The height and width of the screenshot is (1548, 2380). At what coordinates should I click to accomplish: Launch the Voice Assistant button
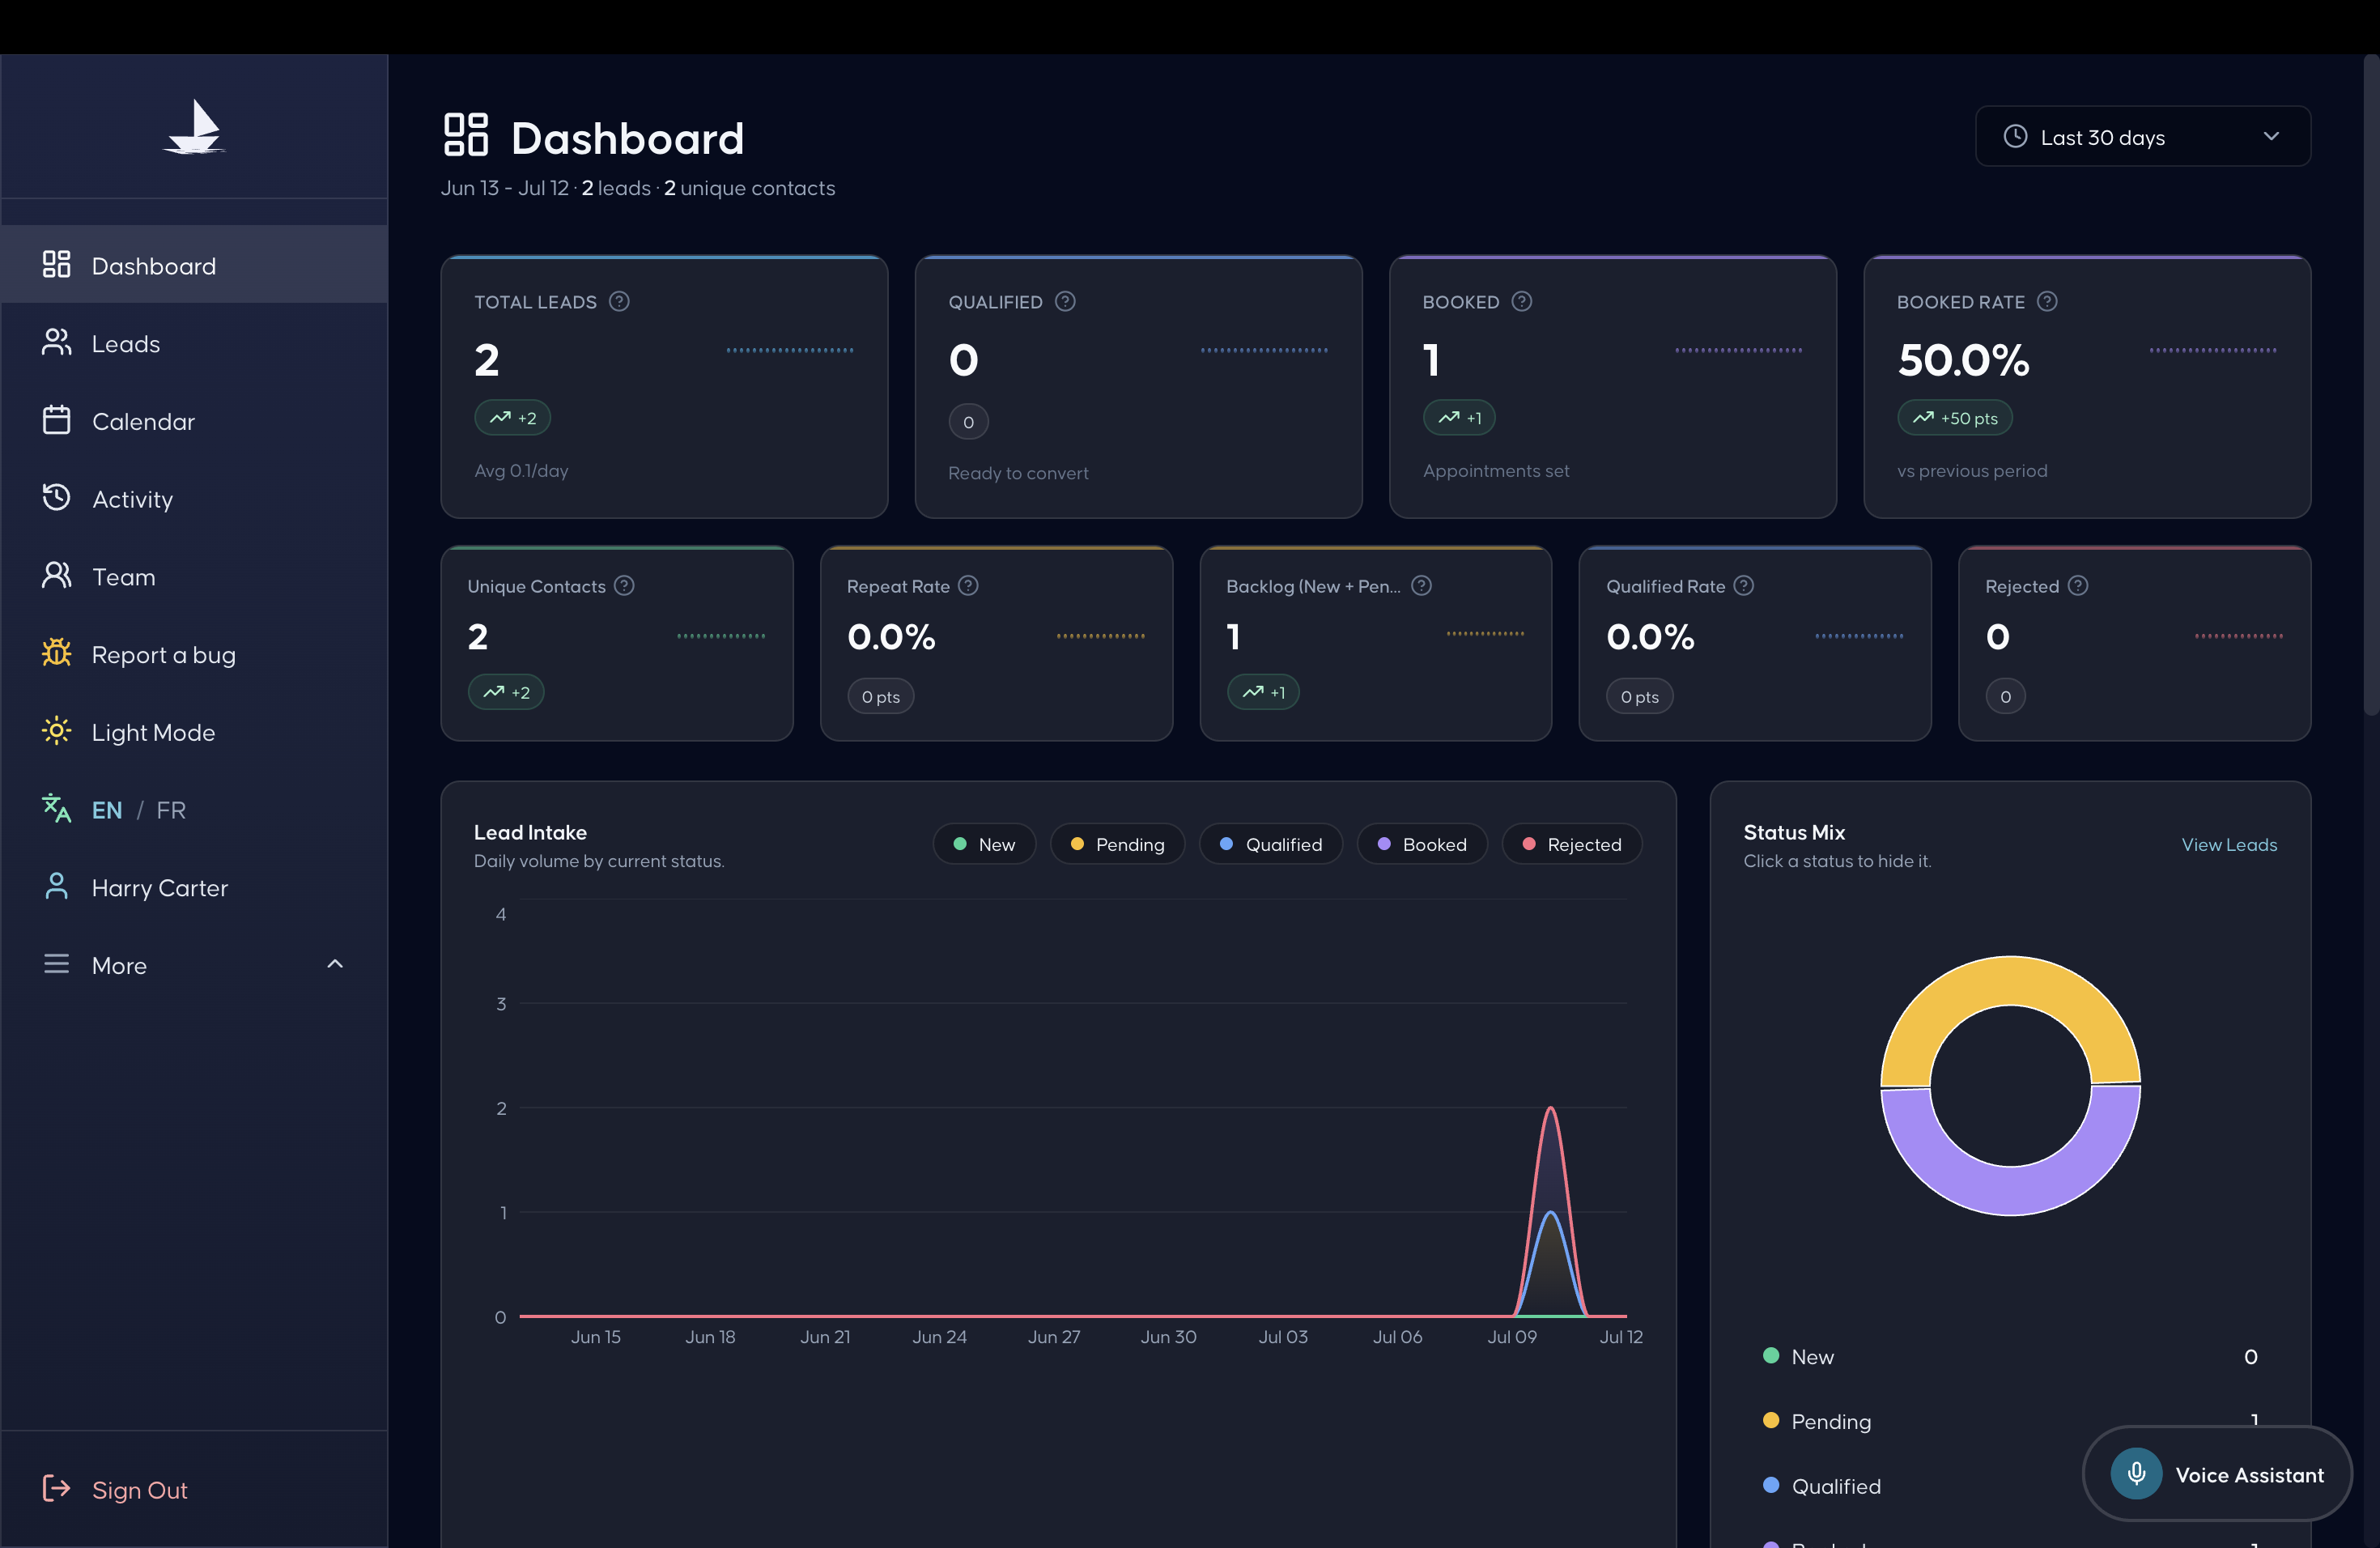pos(2216,1474)
